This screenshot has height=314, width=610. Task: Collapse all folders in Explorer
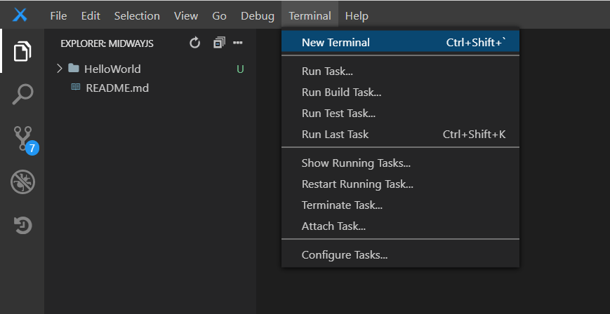219,43
